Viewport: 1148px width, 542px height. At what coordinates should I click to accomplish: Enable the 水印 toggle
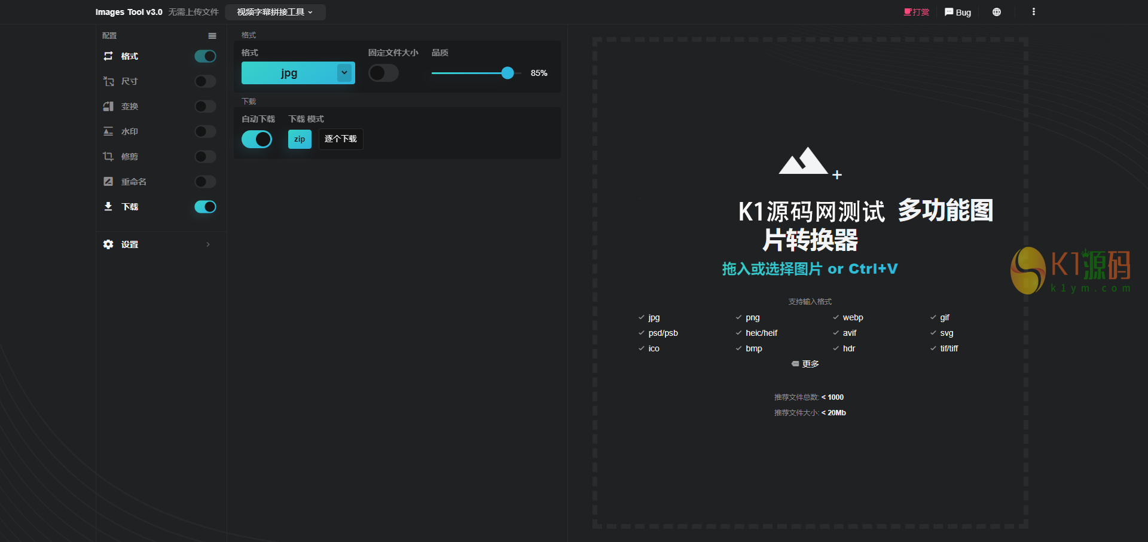pyautogui.click(x=205, y=131)
